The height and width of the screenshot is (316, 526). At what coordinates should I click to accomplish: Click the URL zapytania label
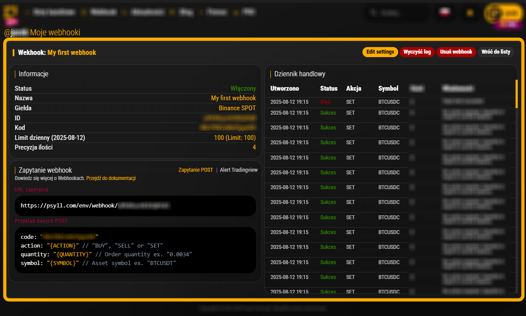point(31,190)
